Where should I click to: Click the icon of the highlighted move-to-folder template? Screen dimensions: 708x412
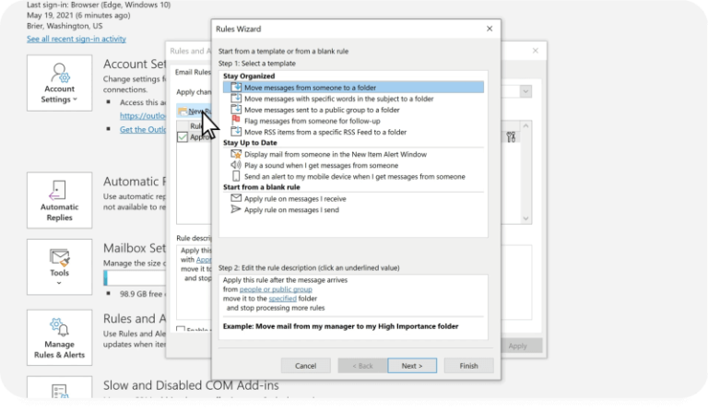(236, 87)
